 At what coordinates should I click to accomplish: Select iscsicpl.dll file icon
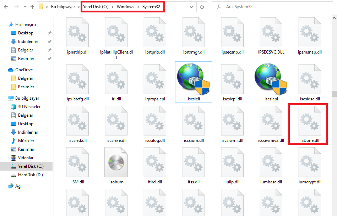pyautogui.click(x=232, y=79)
